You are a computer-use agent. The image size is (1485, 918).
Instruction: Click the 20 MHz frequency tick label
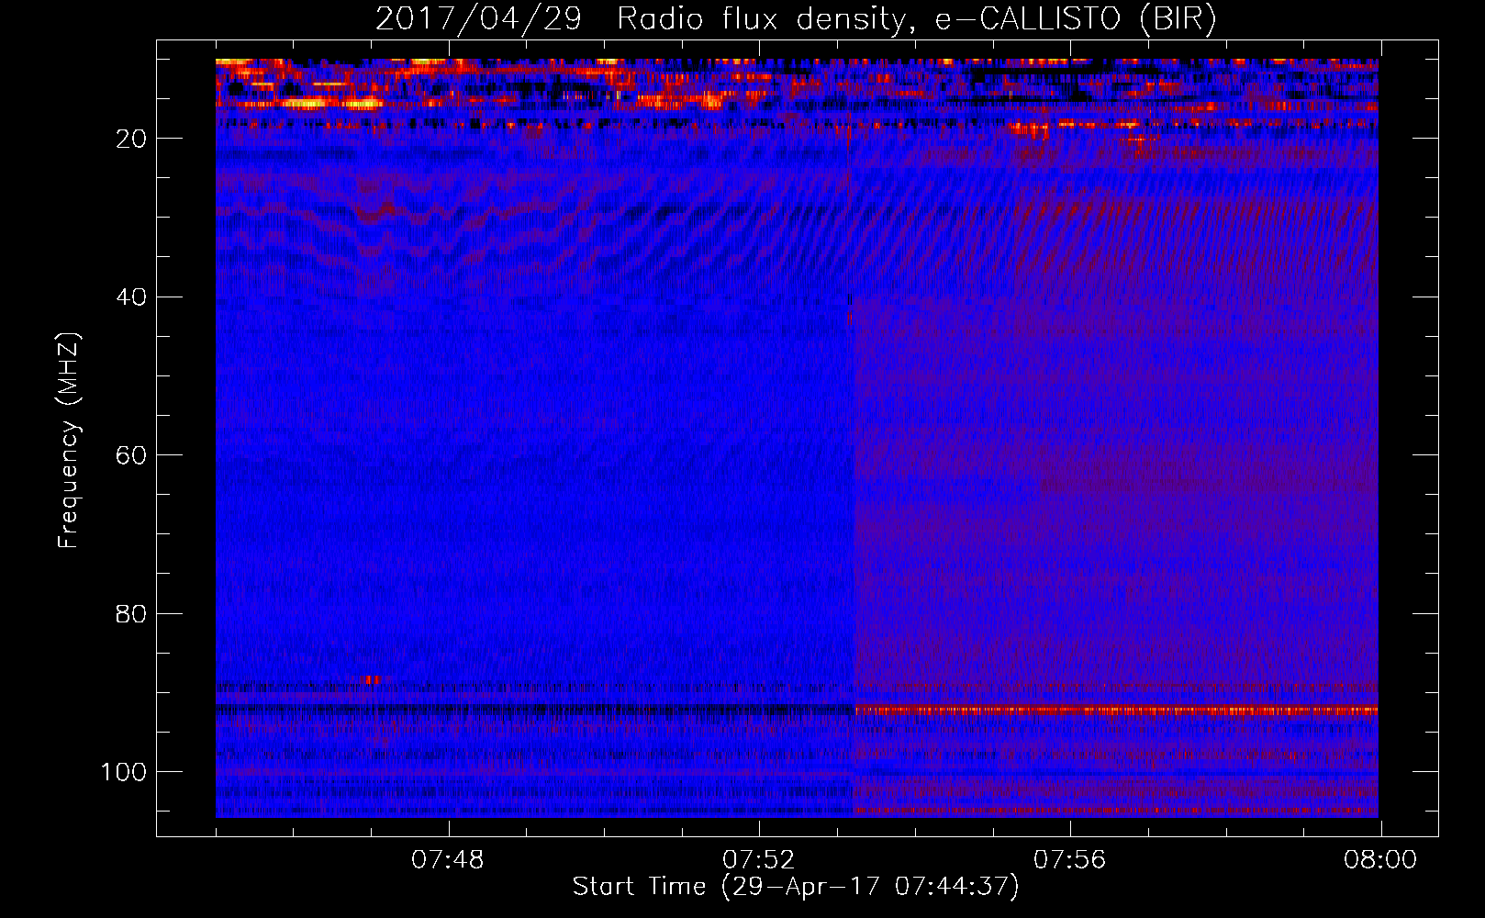click(132, 139)
